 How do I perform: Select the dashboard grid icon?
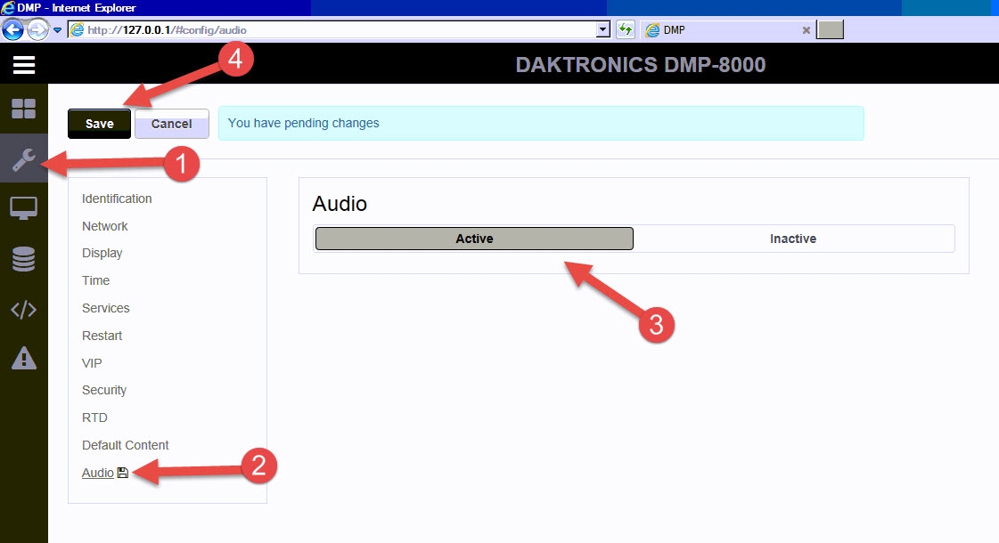pos(23,108)
